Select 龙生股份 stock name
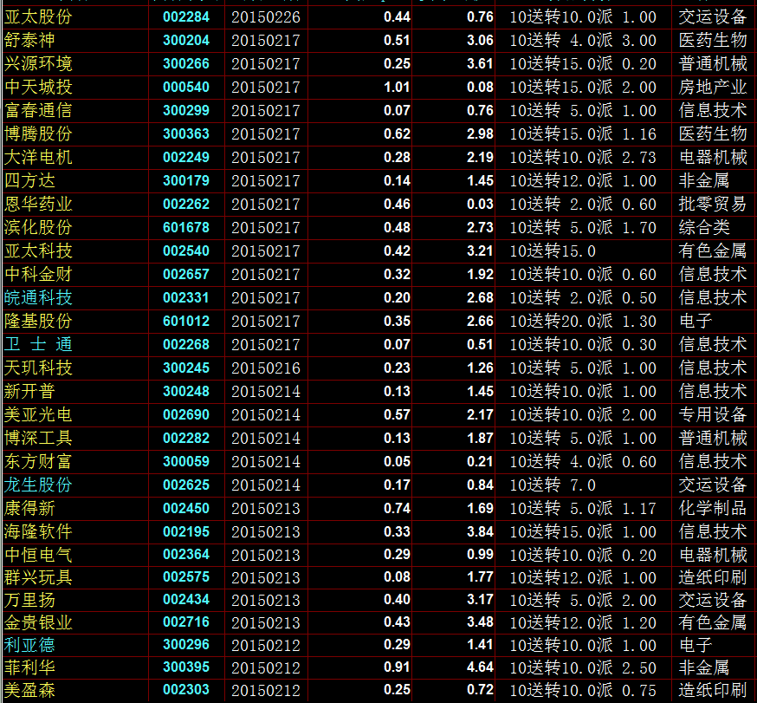This screenshot has height=703, width=757. click(x=38, y=485)
